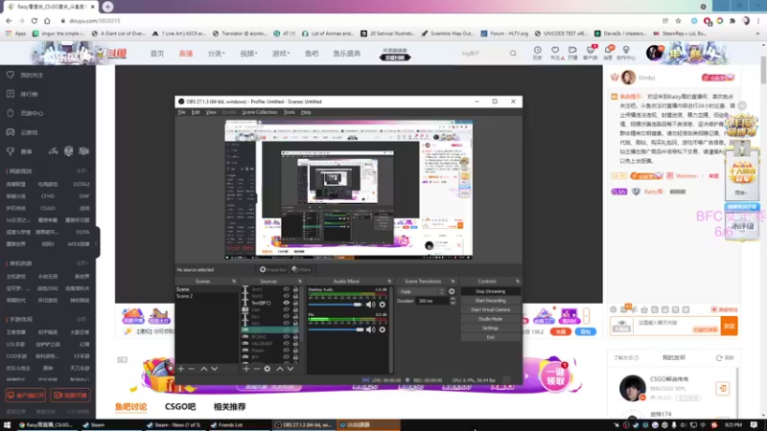The width and height of the screenshot is (767, 431).
Task: Open esports trophy icon in left sidebar
Action: coord(11,151)
